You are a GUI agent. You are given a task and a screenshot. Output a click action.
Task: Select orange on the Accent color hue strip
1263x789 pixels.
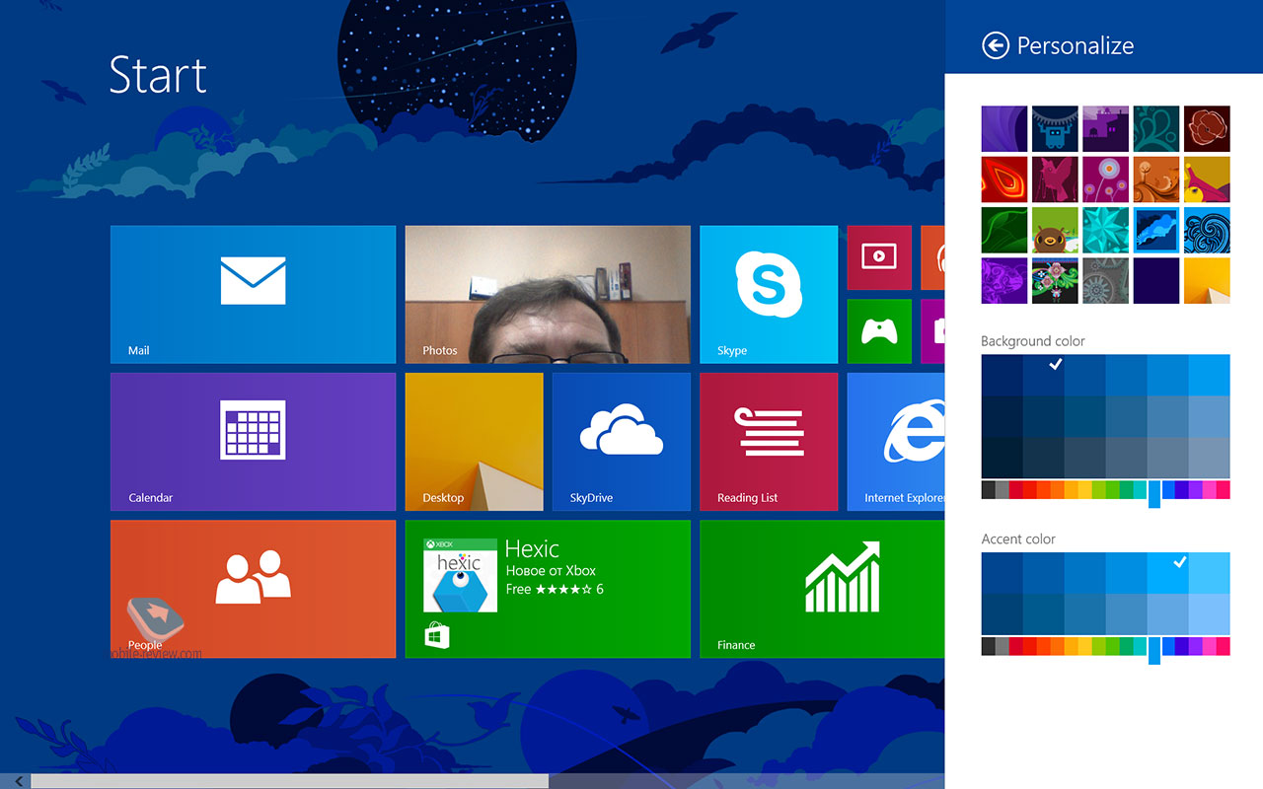coord(1058,647)
